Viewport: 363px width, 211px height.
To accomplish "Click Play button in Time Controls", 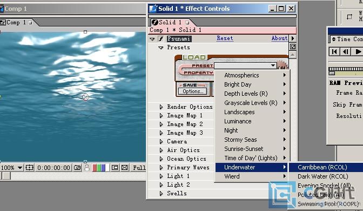I will click(358, 51).
